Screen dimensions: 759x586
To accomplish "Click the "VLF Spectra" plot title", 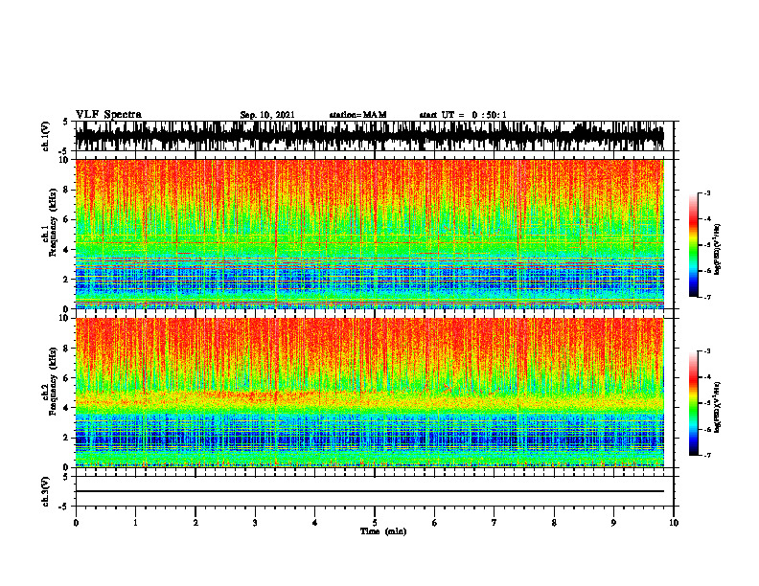I will pos(108,115).
